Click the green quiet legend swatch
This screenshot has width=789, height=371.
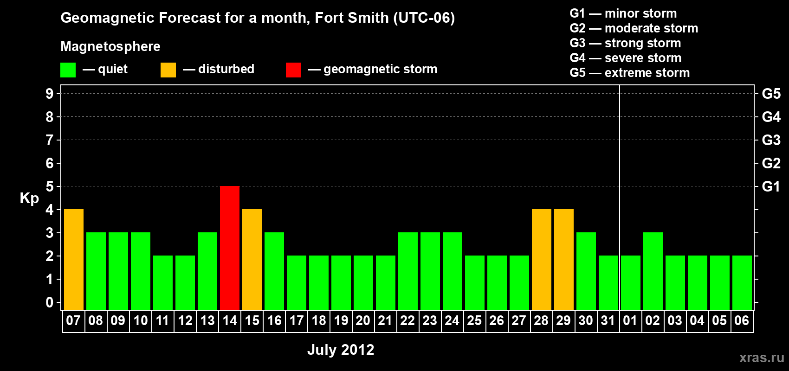tap(68, 70)
